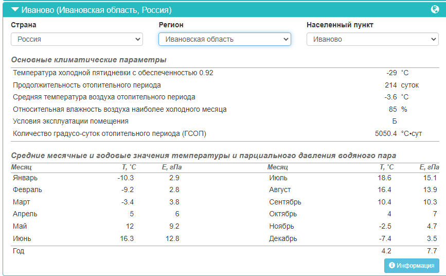Screen dimensions: 446x276
Task: Click the Декабрь row label
Action: (283, 238)
